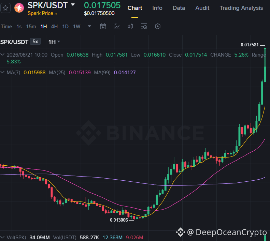270x241 pixels.
Task: Click the Open value 0.016638
Action: 77,55
